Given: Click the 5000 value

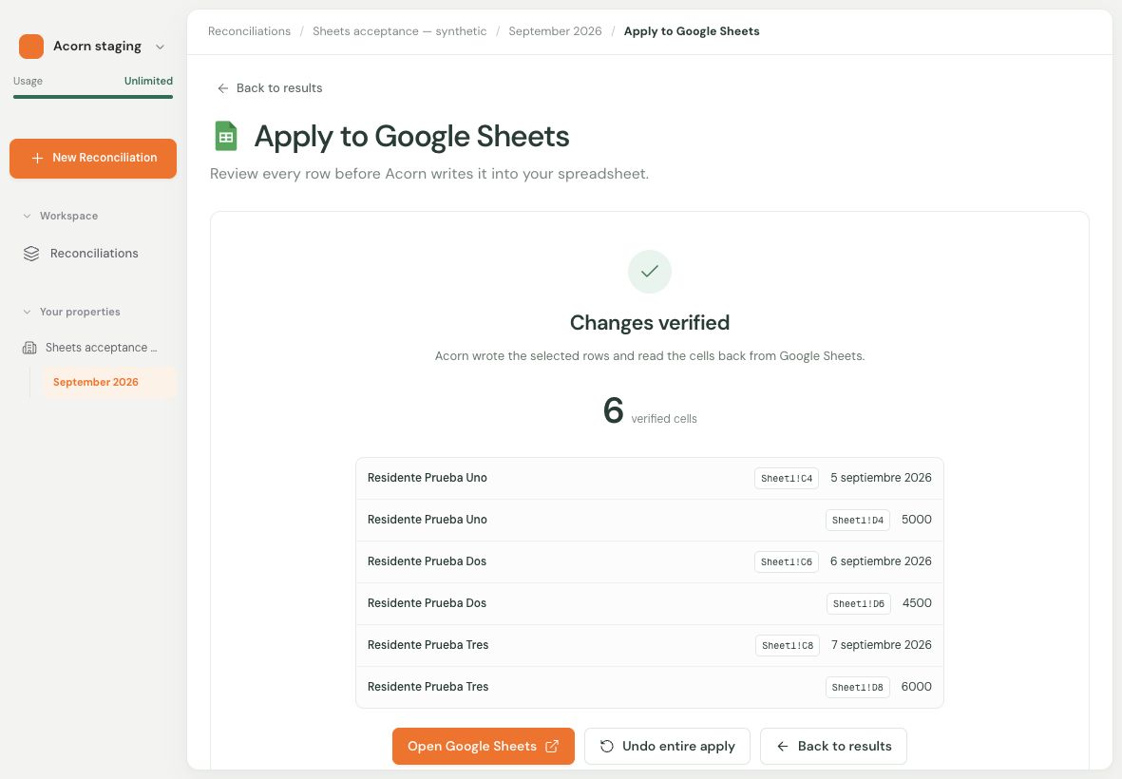Looking at the screenshot, I should (917, 520).
